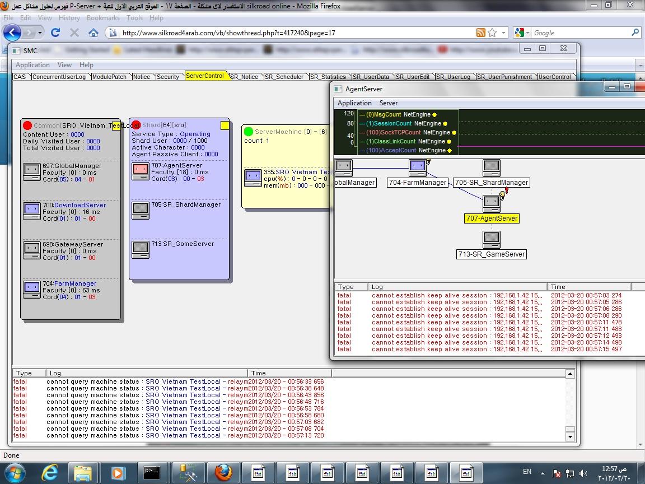Image resolution: width=645 pixels, height=484 pixels.
Task: Click the 713-SR_GameServer label in diagram
Action: [x=492, y=254]
